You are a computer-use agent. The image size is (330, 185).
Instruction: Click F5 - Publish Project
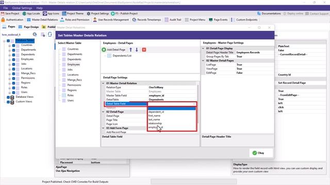coord(124,13)
